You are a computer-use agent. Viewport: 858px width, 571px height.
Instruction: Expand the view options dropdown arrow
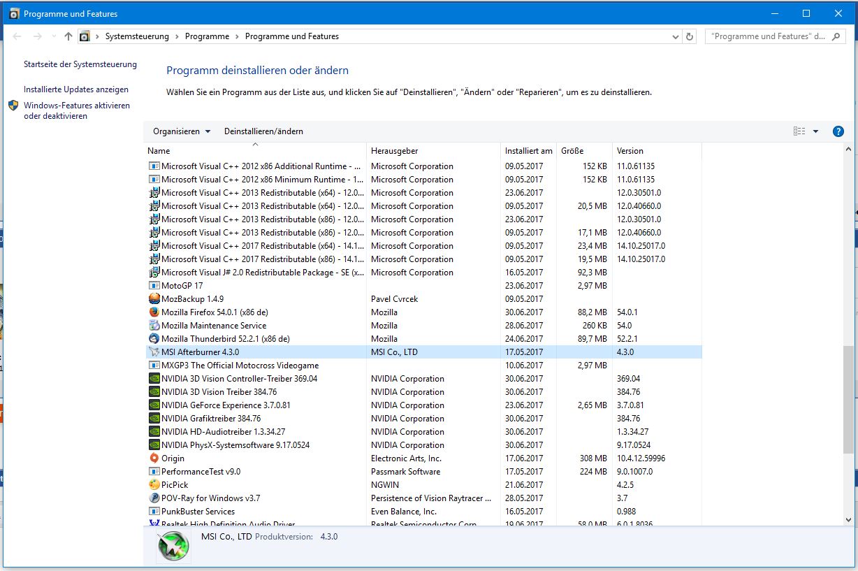tap(815, 131)
